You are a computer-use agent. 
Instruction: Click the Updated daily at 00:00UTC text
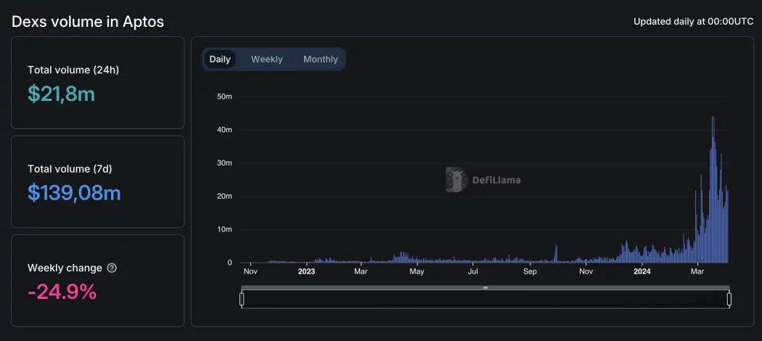693,22
